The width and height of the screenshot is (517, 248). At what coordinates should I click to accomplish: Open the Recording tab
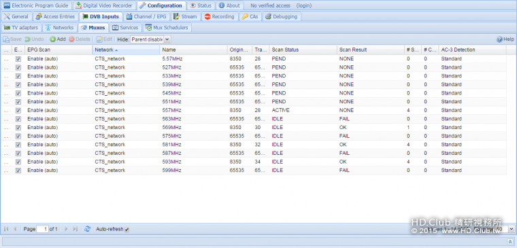[x=220, y=16]
